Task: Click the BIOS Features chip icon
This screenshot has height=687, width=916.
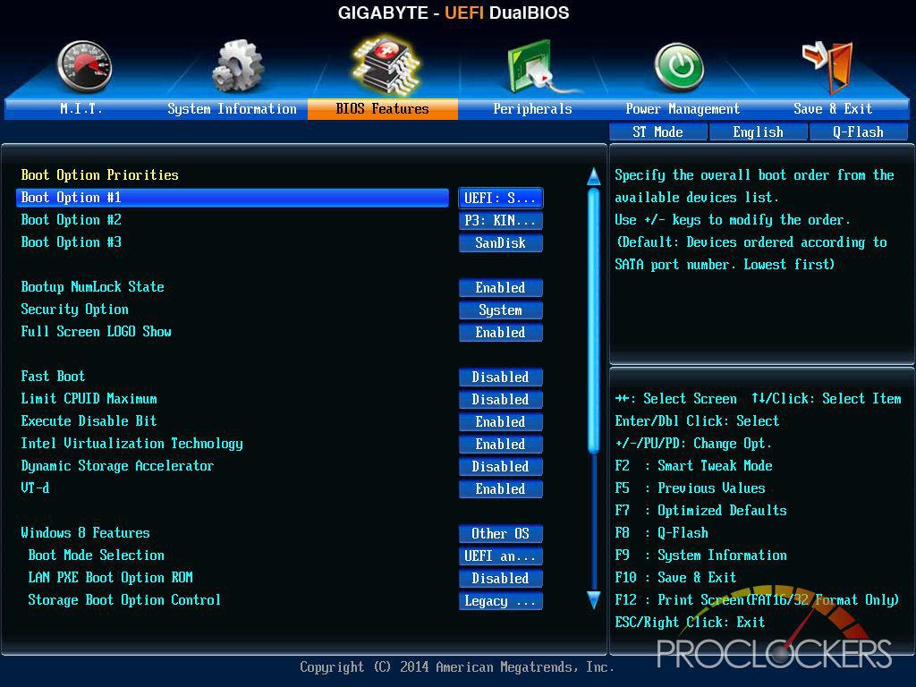Action: [385, 64]
